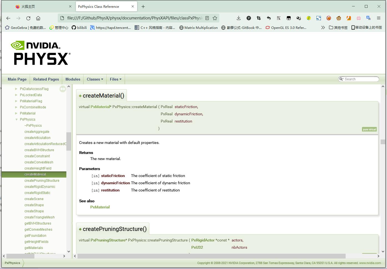Go to the Main Page menu item
The width and height of the screenshot is (387, 269).
point(17,79)
